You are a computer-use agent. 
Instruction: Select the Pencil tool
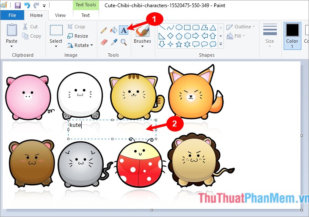(104, 30)
